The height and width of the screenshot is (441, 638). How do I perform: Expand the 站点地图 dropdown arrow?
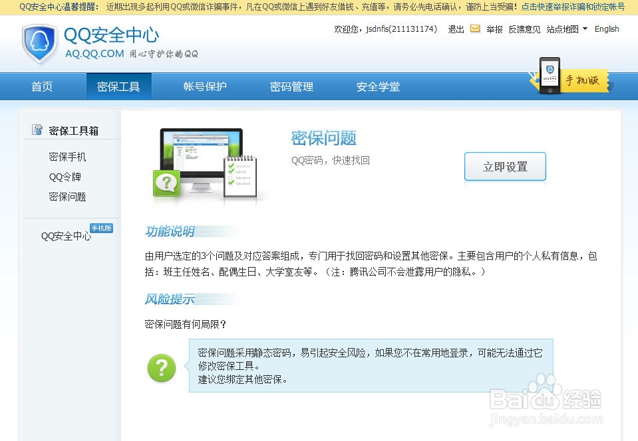pyautogui.click(x=585, y=29)
